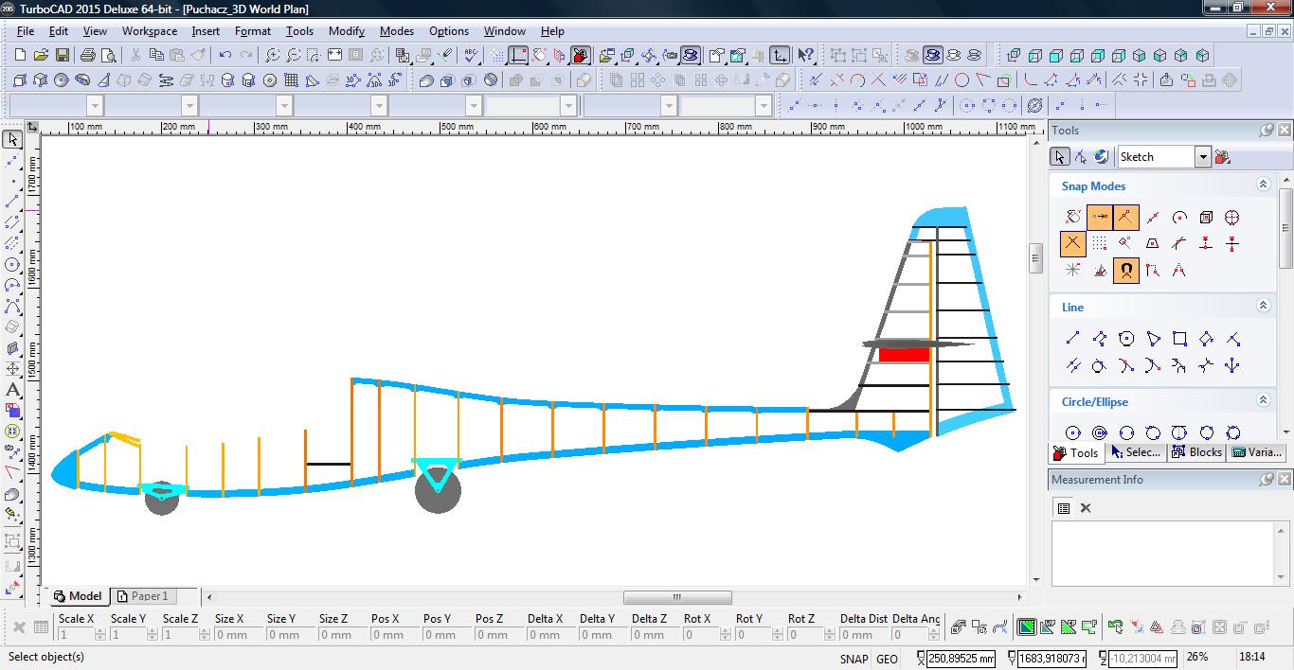
Task: Open the Workspace menu
Action: coord(149,31)
